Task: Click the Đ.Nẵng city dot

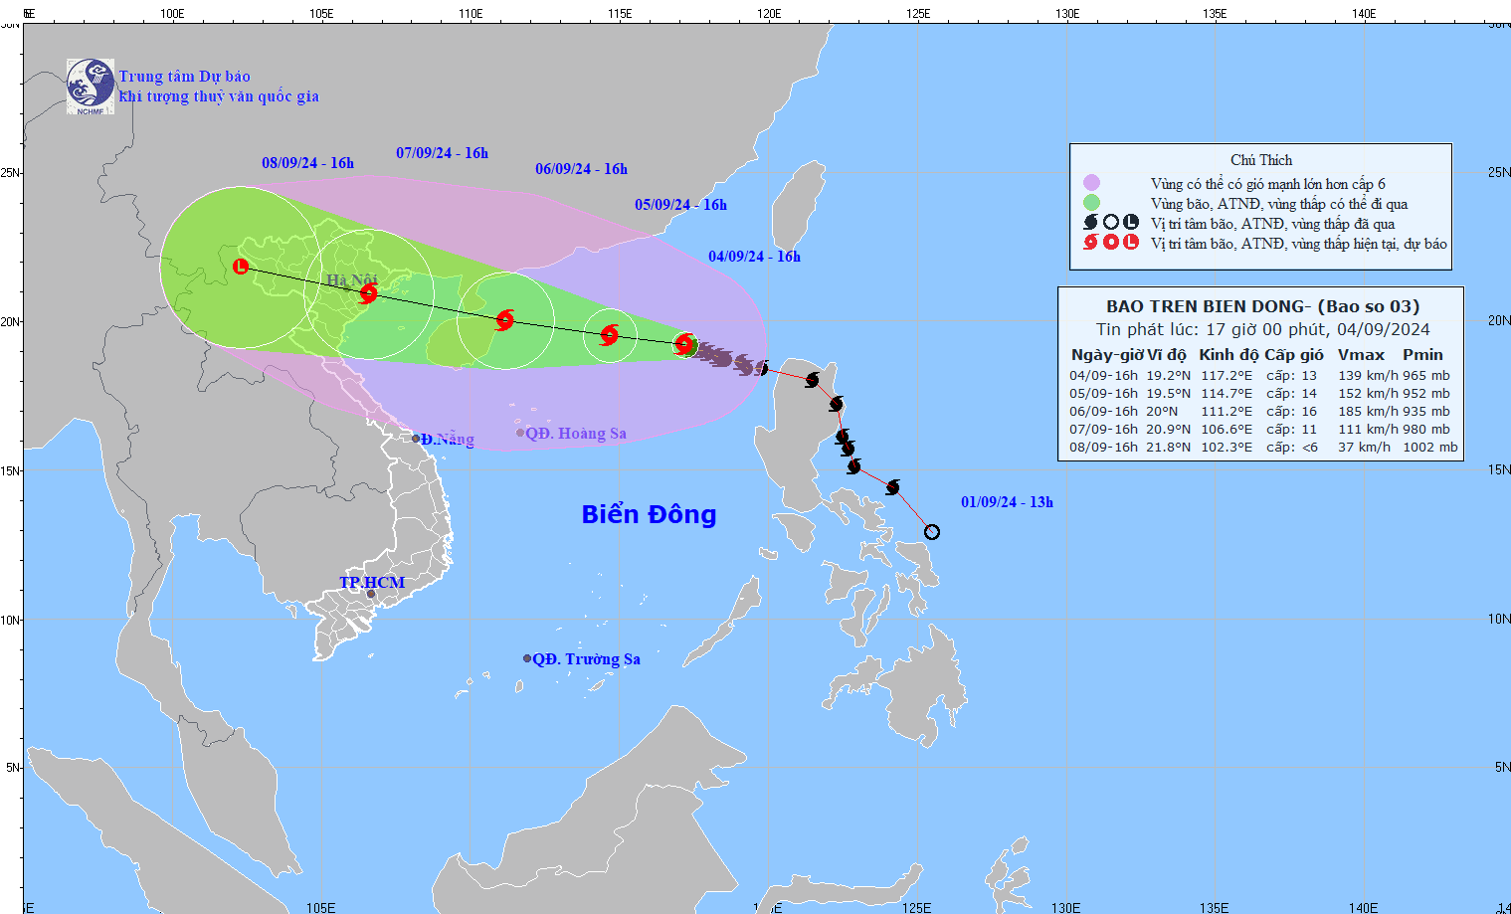Action: coord(416,439)
